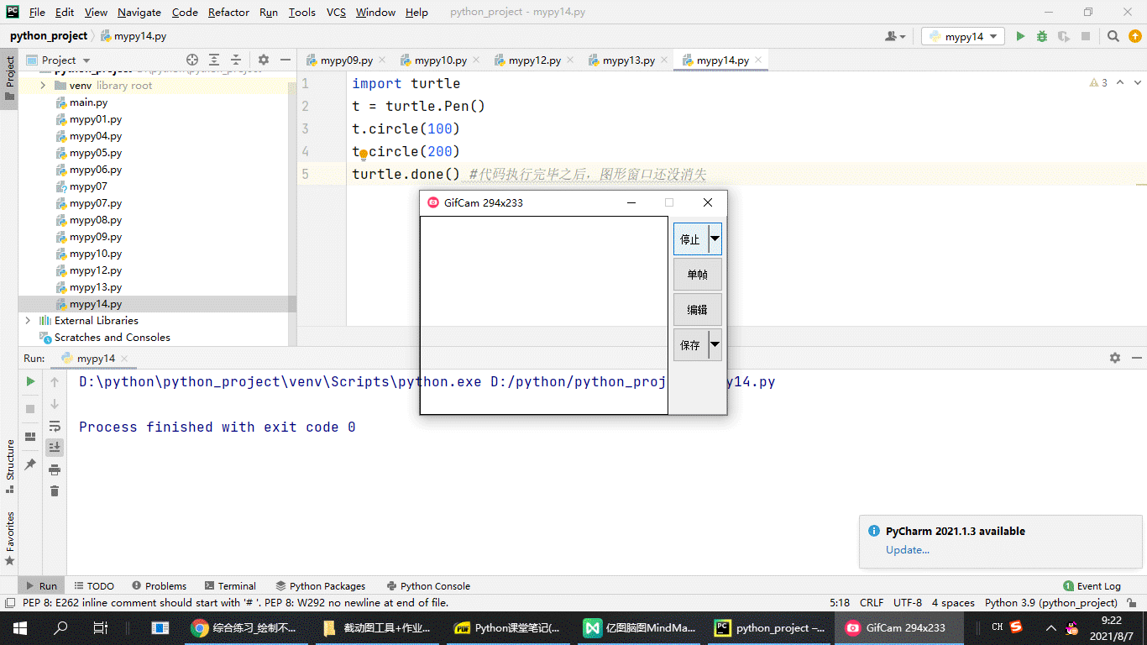Open dropdown arrow next to GifCam 停止 button

click(715, 239)
